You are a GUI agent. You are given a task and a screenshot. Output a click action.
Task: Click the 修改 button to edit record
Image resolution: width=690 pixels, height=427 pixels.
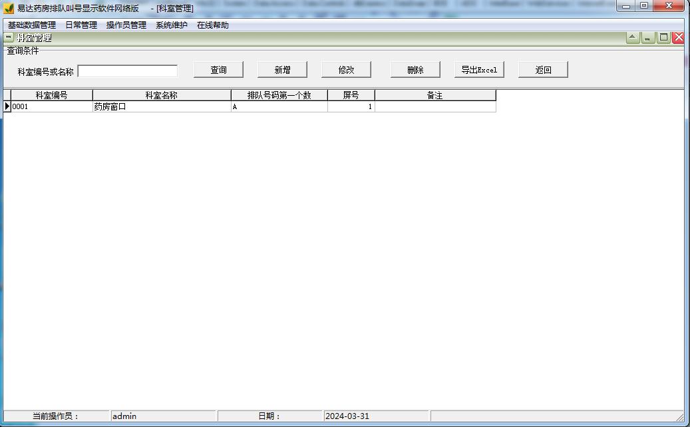click(347, 69)
